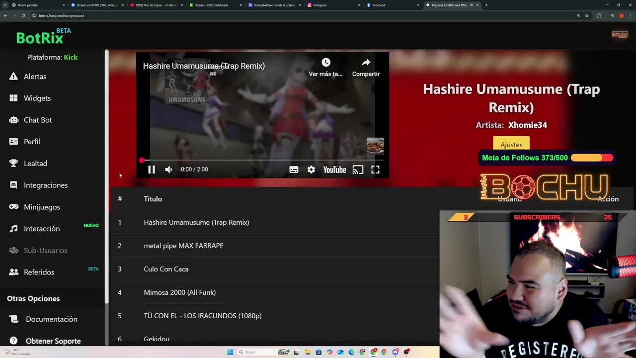Open Outlook from taskbar
Image resolution: width=636 pixels, height=358 pixels.
340,352
